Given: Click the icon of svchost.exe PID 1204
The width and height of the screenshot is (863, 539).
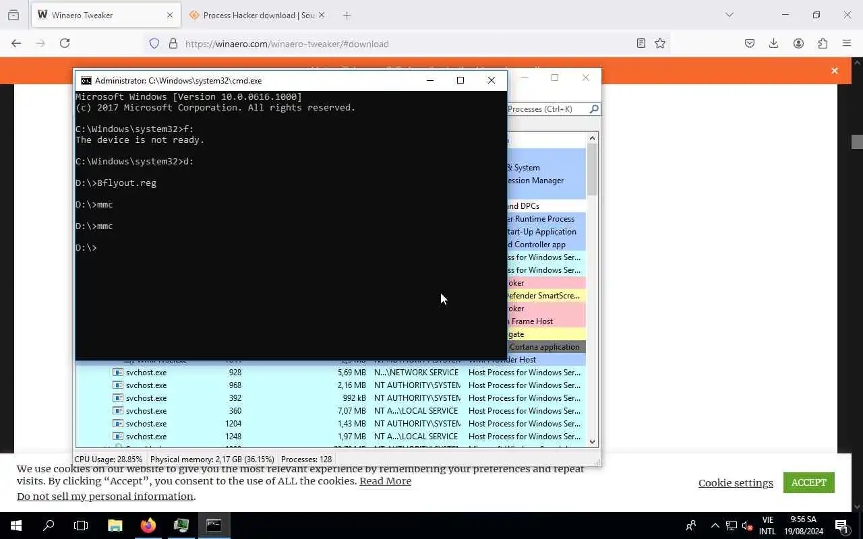Looking at the screenshot, I should point(118,423).
